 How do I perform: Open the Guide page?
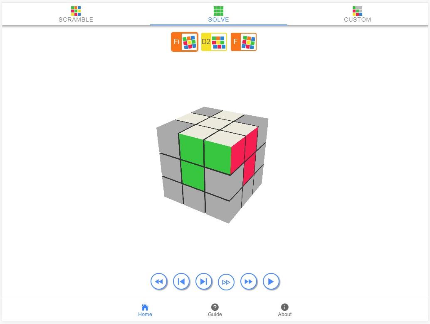click(x=215, y=310)
